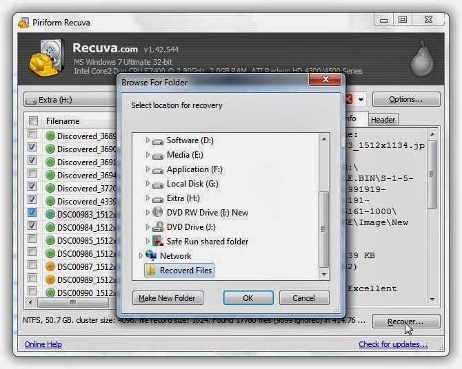Click the Software (D:) drive icon

pyautogui.click(x=158, y=142)
